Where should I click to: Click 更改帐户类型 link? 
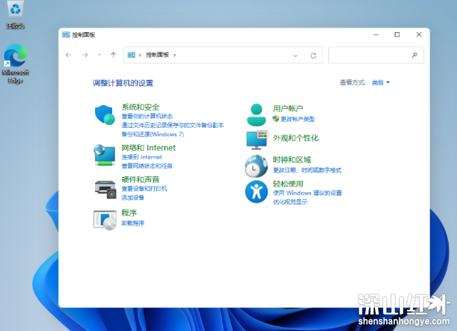pyautogui.click(x=298, y=119)
